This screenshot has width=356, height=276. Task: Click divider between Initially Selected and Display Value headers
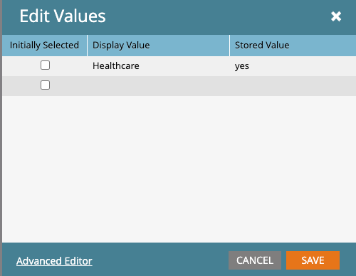(87, 46)
